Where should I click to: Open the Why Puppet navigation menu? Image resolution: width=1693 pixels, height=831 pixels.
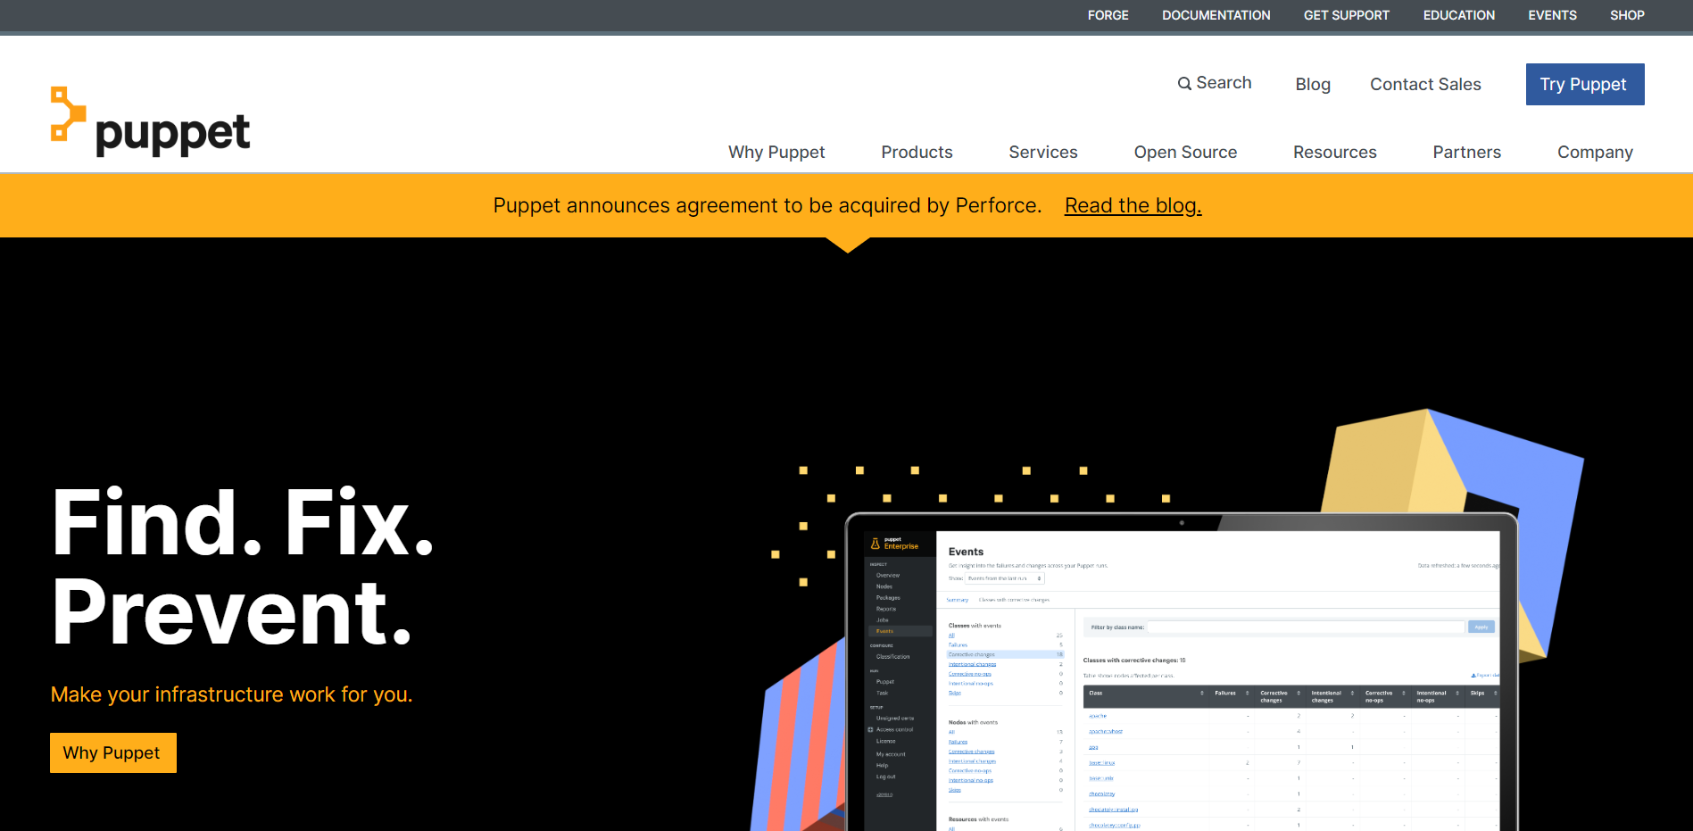click(776, 152)
